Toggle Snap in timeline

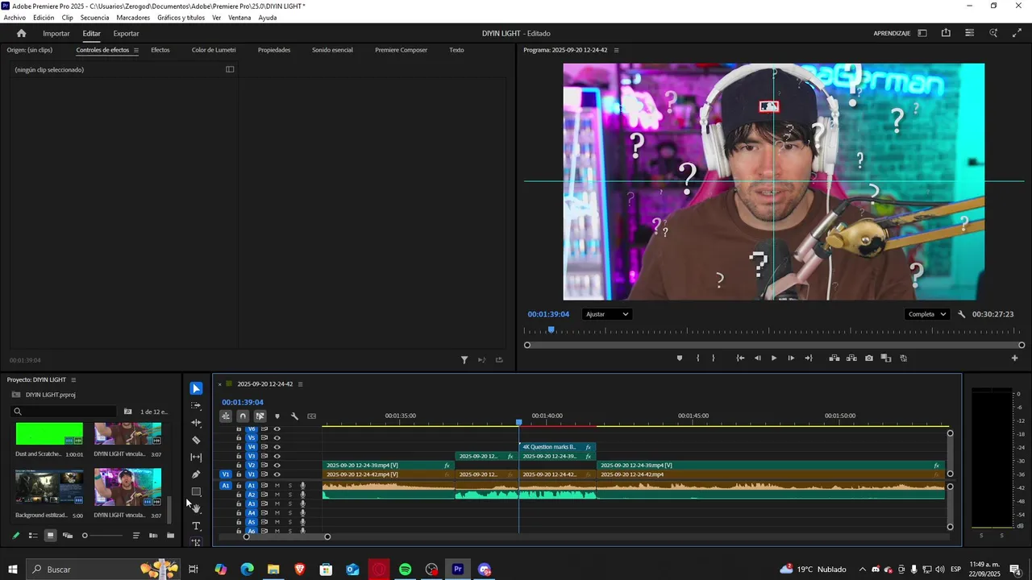click(x=243, y=416)
